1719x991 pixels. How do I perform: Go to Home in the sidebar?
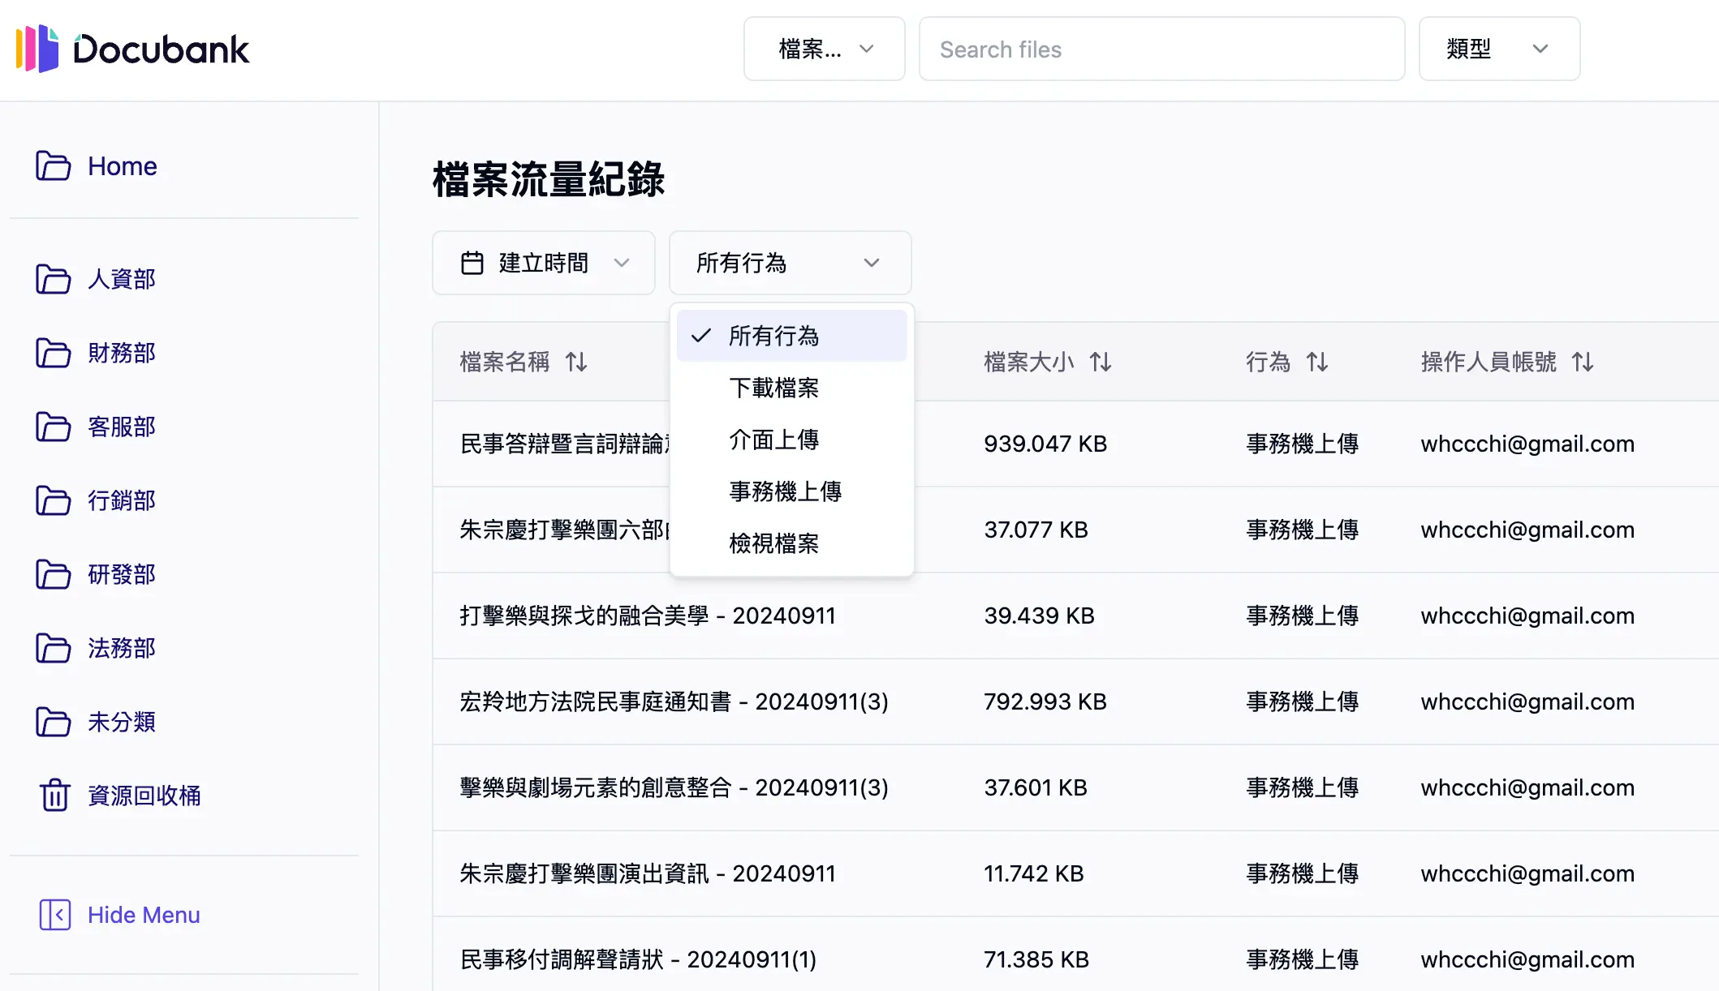(121, 166)
